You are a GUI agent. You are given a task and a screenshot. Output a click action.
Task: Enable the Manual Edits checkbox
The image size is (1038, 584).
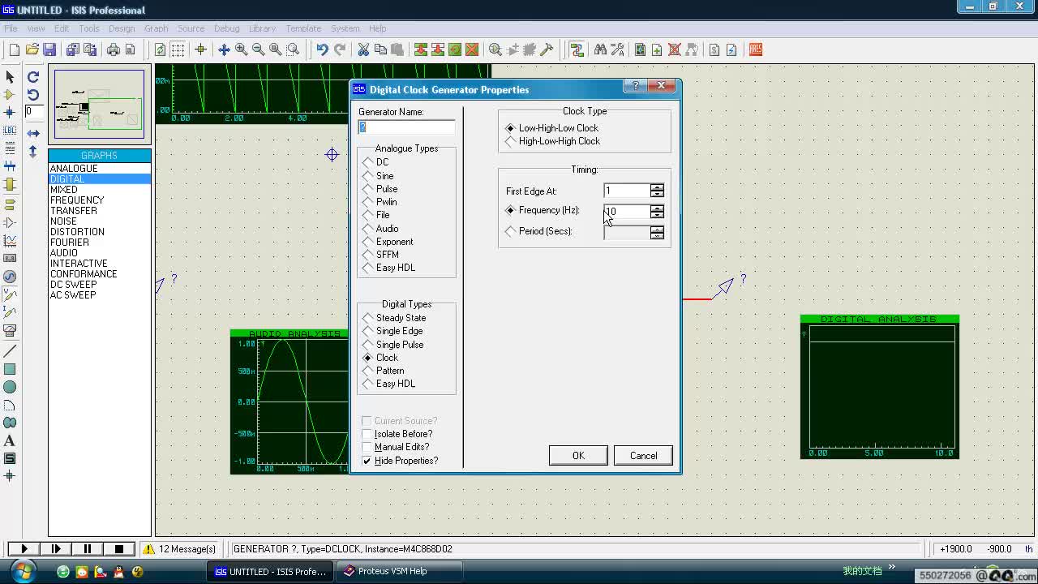396,447
